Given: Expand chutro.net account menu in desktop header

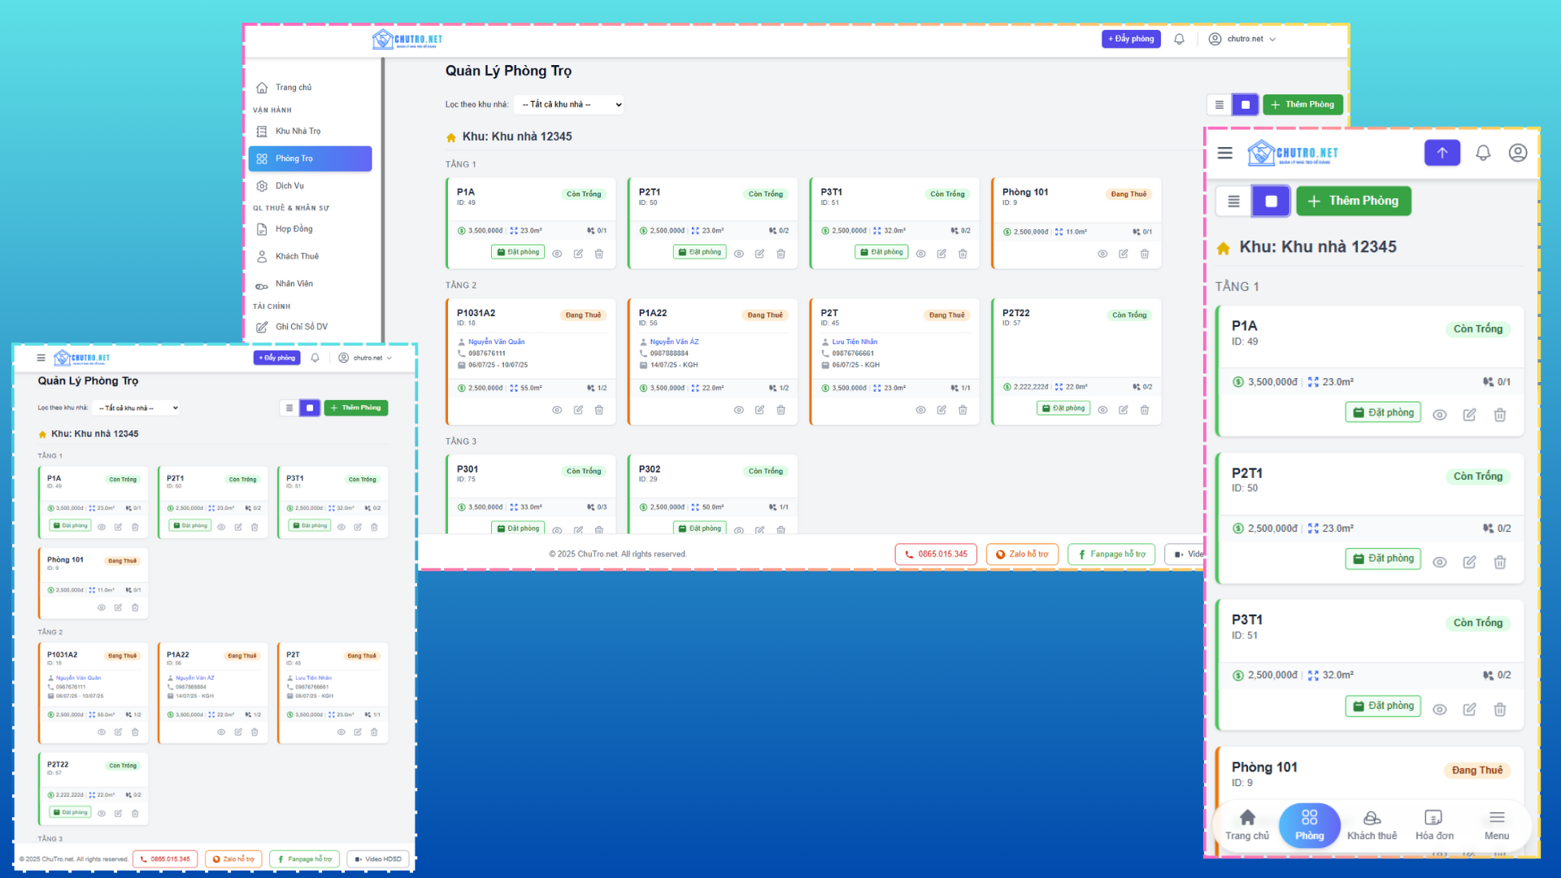Looking at the screenshot, I should tap(1242, 39).
